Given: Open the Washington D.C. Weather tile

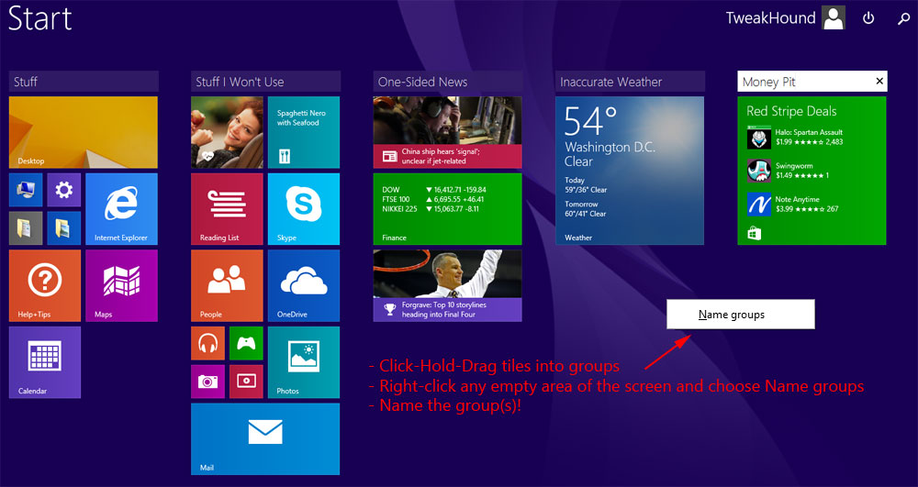Looking at the screenshot, I should pyautogui.click(x=630, y=170).
